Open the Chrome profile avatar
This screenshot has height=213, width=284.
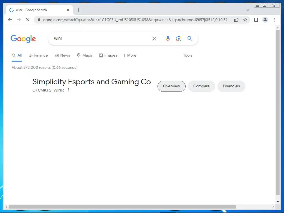click(x=265, y=20)
